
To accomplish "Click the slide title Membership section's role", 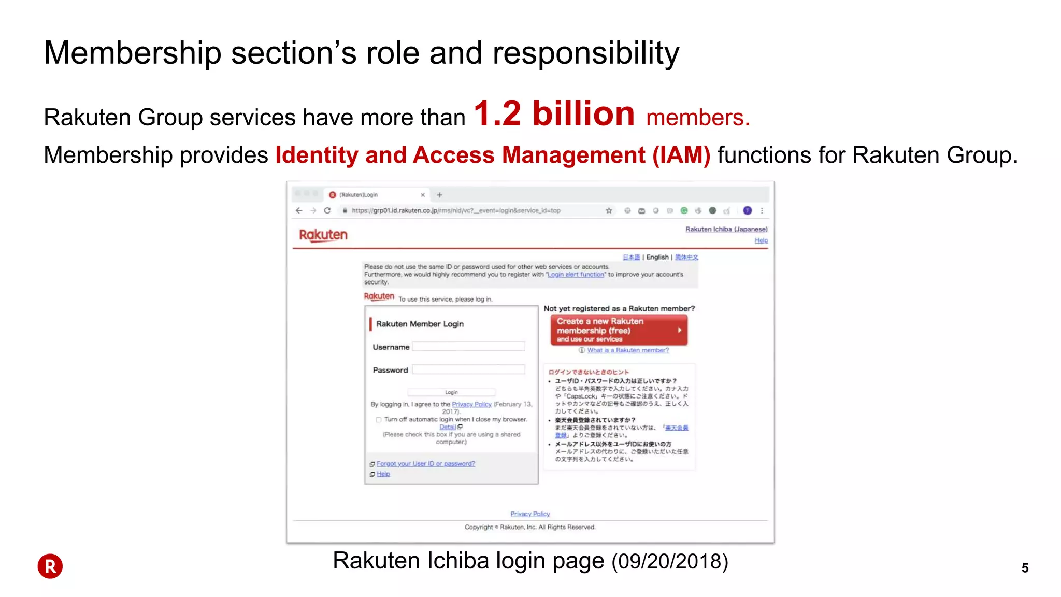I will [361, 53].
